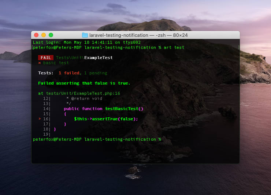Click the closing brace on line 18
The image size is (271, 195).
55,129
